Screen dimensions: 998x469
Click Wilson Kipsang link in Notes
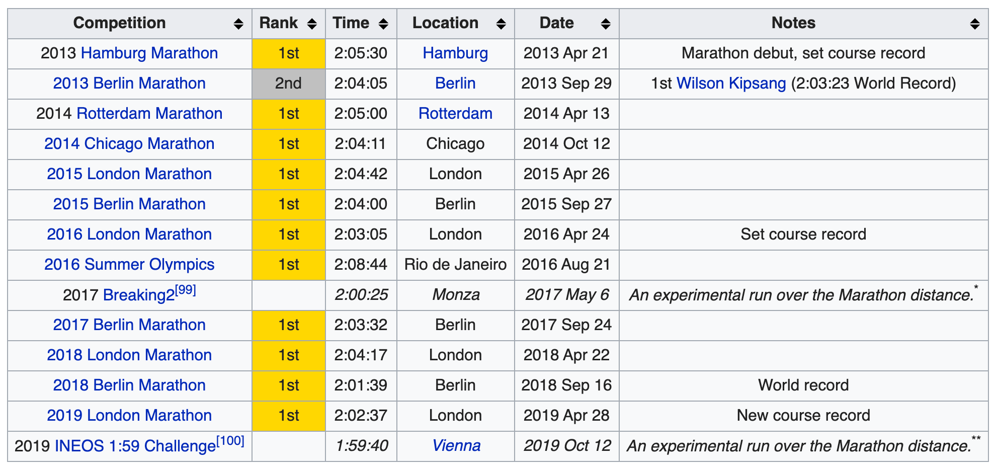[x=731, y=84]
